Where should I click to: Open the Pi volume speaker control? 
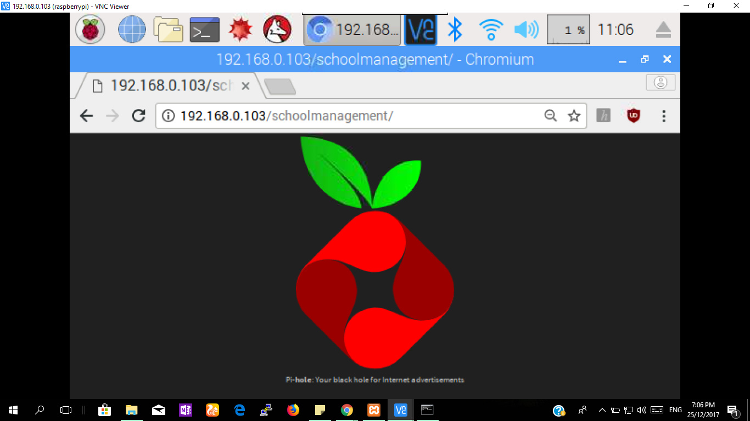(x=527, y=30)
